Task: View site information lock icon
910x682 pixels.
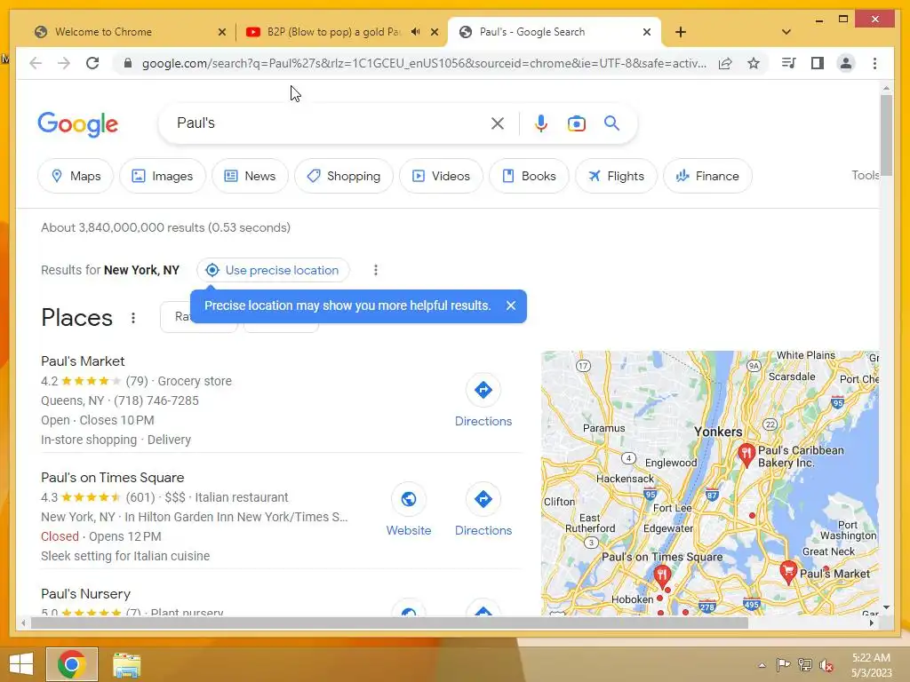Action: coord(128,63)
